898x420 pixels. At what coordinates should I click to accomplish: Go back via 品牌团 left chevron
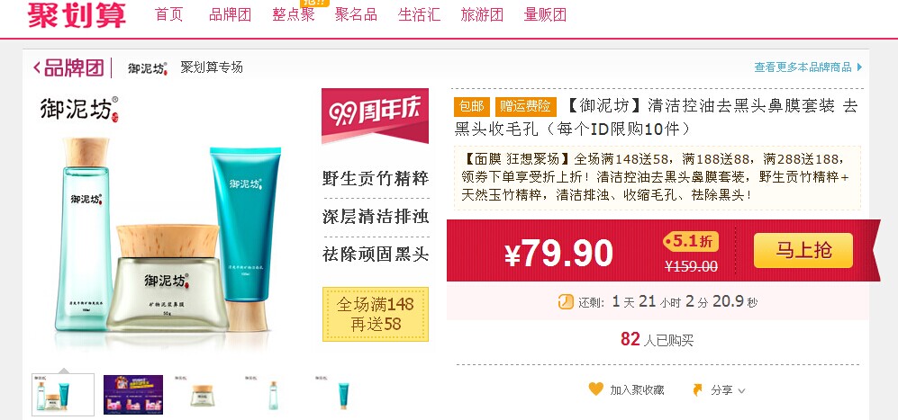pos(37,68)
